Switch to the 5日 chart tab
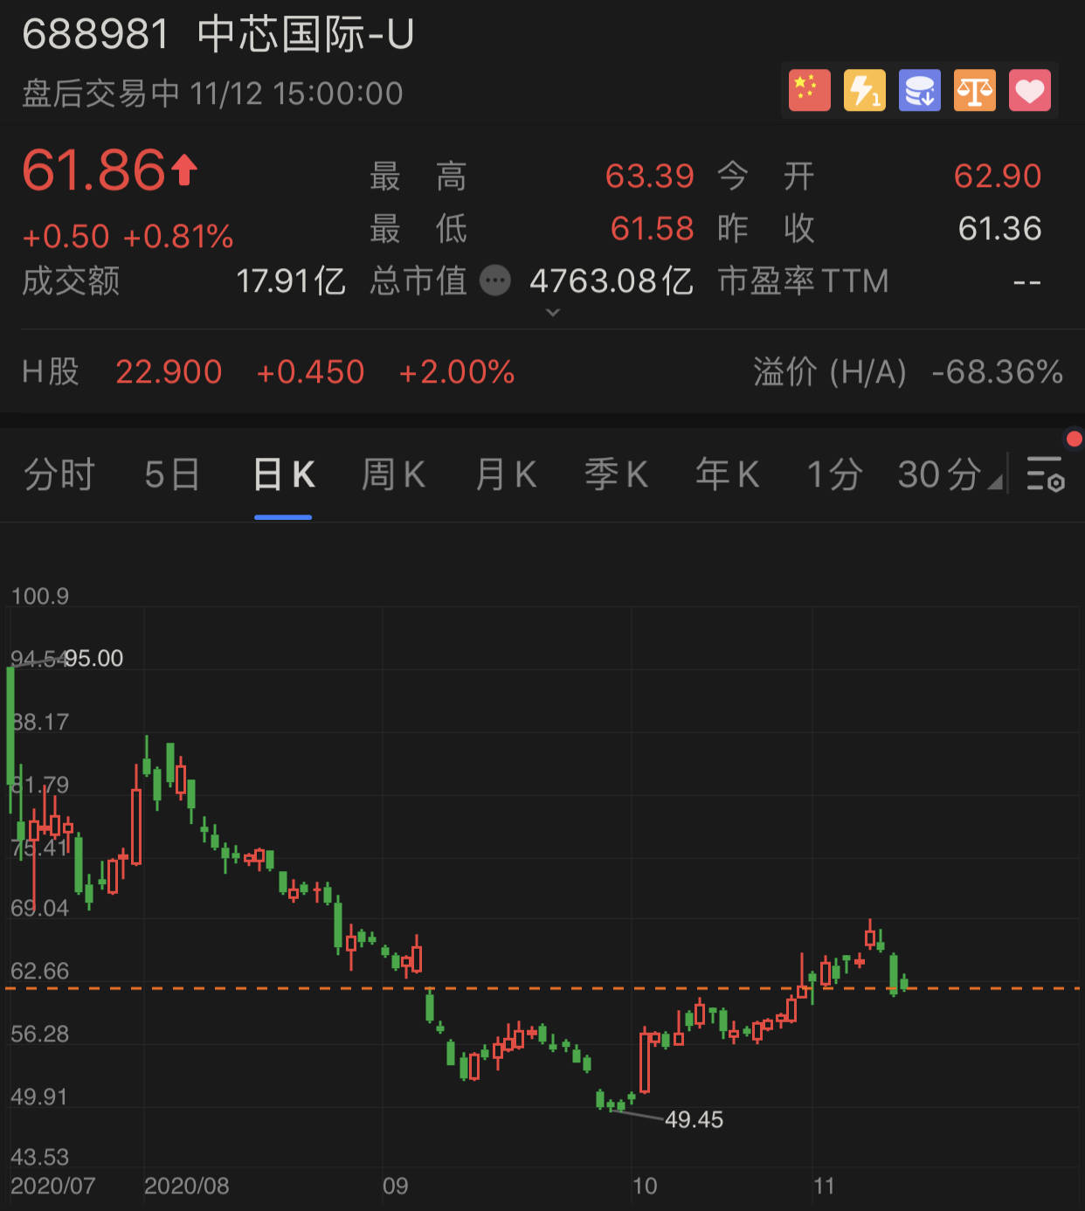 click(x=171, y=474)
